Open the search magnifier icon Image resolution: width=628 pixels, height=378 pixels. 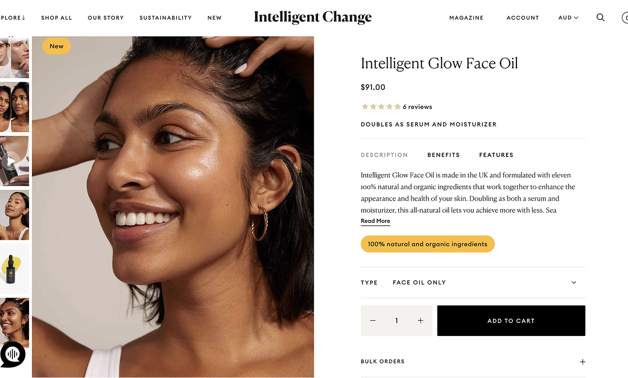(601, 17)
